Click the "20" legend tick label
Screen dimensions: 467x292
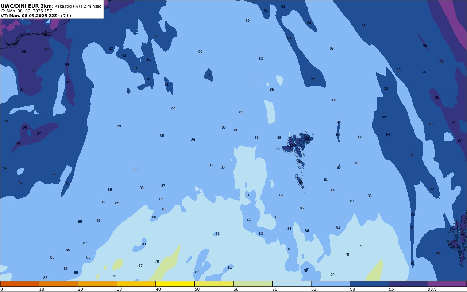(x=80, y=289)
